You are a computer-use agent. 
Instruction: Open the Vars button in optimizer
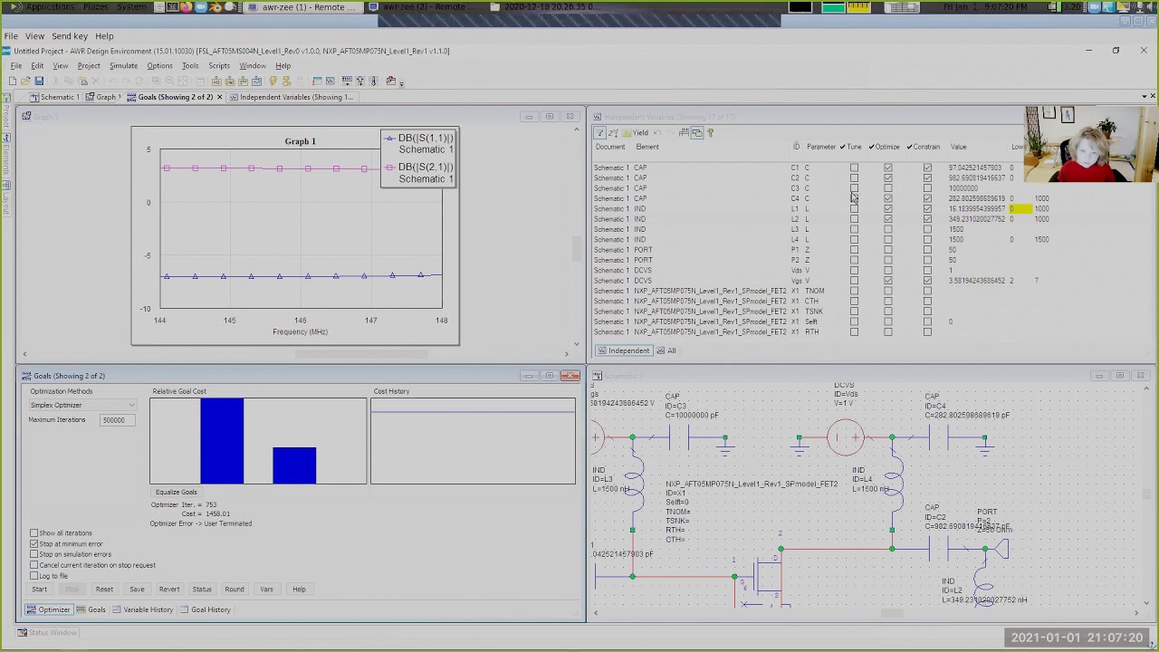266,590
